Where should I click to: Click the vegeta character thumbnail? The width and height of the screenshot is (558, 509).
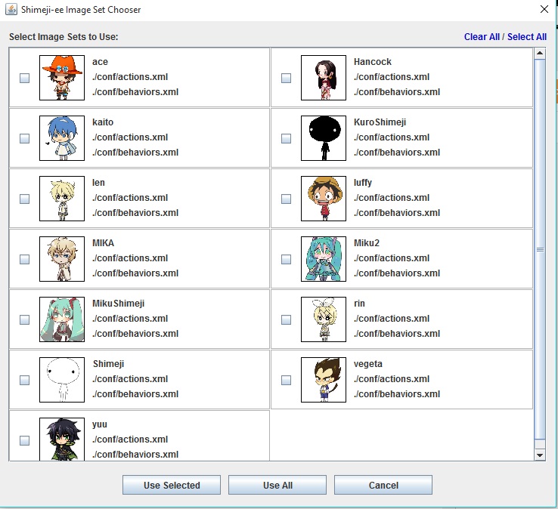(x=324, y=380)
